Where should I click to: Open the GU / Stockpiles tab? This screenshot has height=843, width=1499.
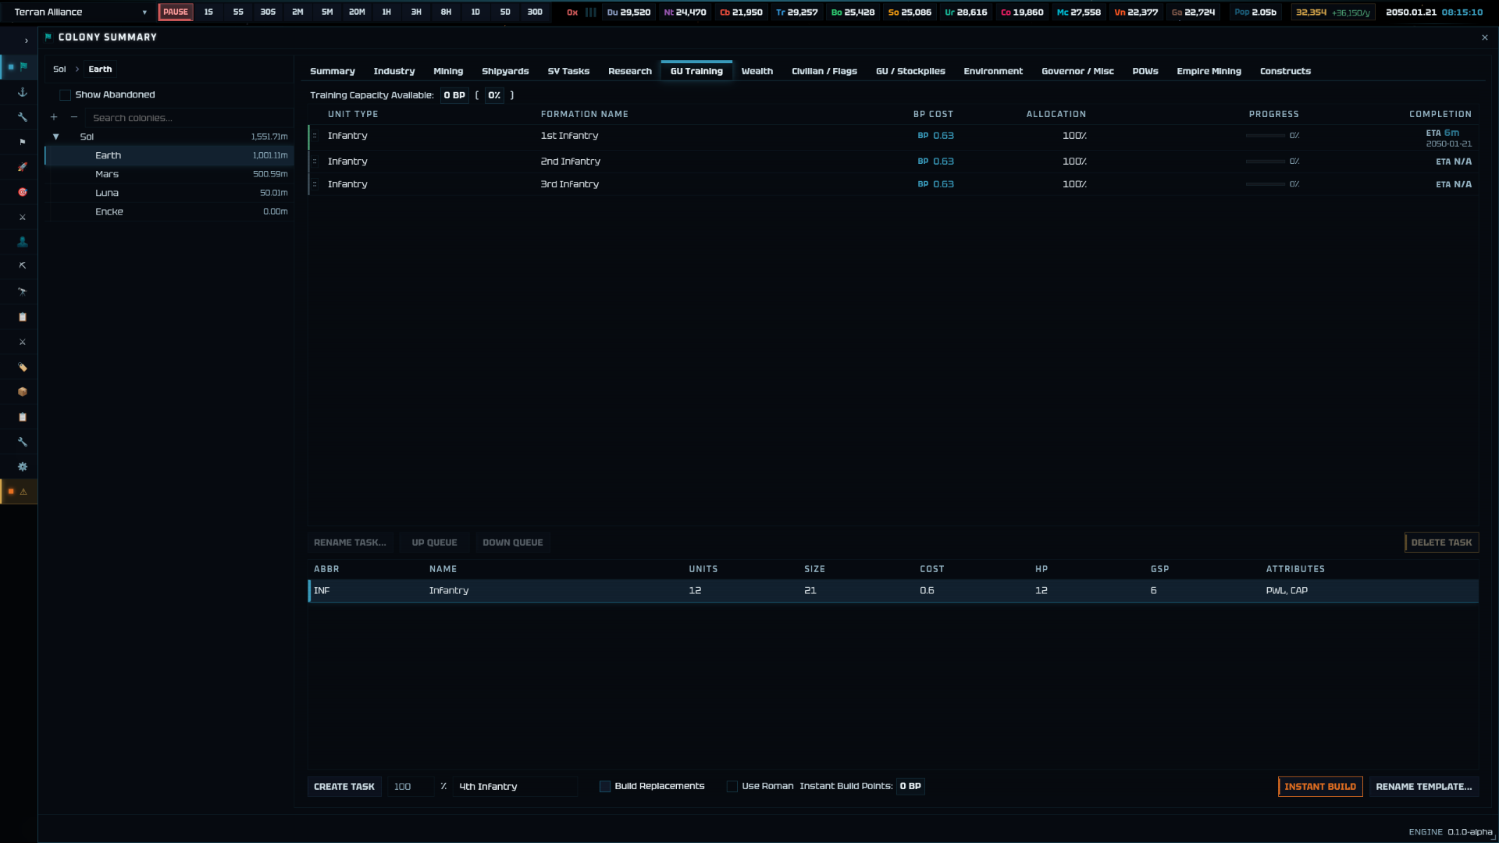(910, 71)
